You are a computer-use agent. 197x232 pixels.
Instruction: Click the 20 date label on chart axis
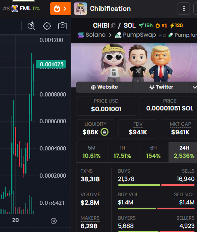click(x=15, y=220)
